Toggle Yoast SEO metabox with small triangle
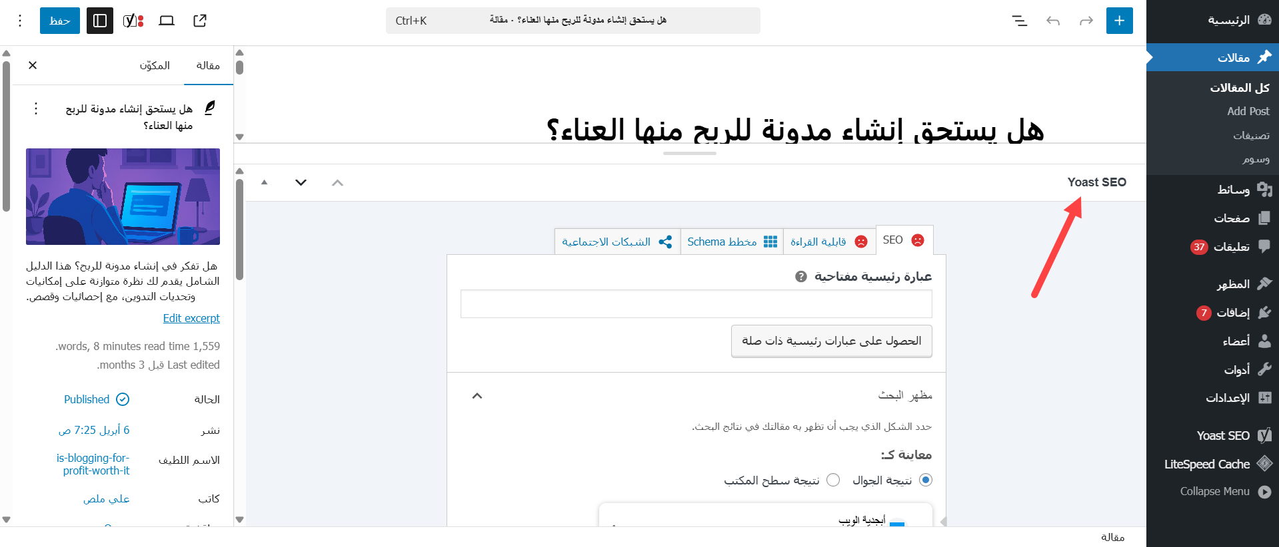Viewport: 1279px width, 547px height. tap(265, 182)
